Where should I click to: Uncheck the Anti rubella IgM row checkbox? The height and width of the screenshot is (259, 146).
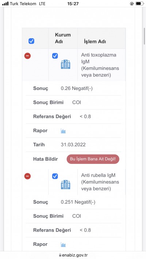(x=55, y=176)
